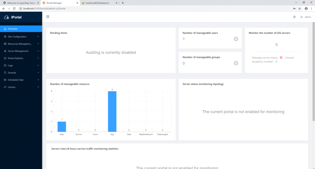Expand Portal Statistics chevron

[x=38, y=58]
